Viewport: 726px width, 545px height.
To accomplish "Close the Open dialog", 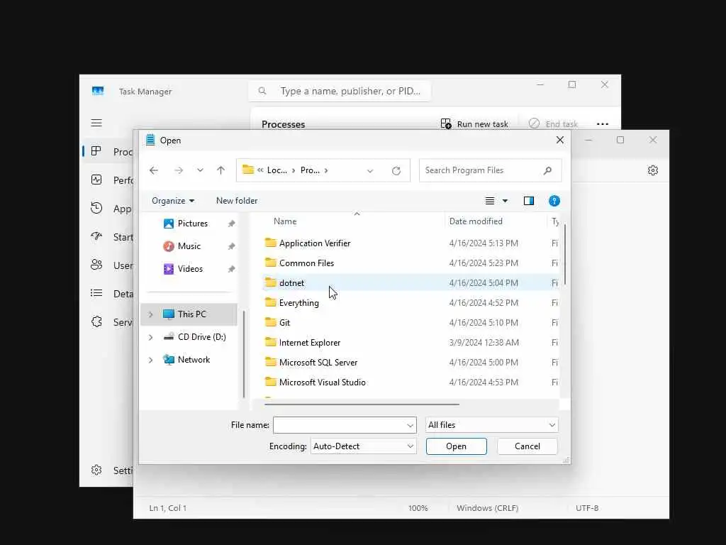I will (560, 140).
